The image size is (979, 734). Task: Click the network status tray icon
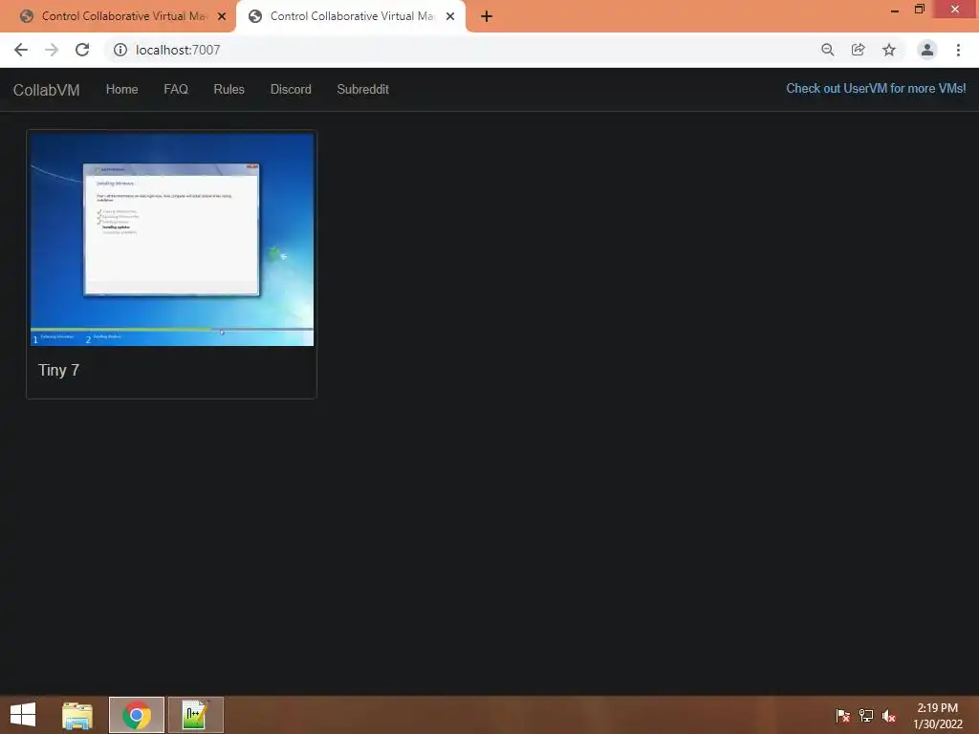pos(866,716)
